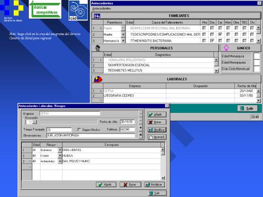The height and width of the screenshot is (197, 263).
Task: Click Borrar button below the risks table
Action: click(x=130, y=184)
